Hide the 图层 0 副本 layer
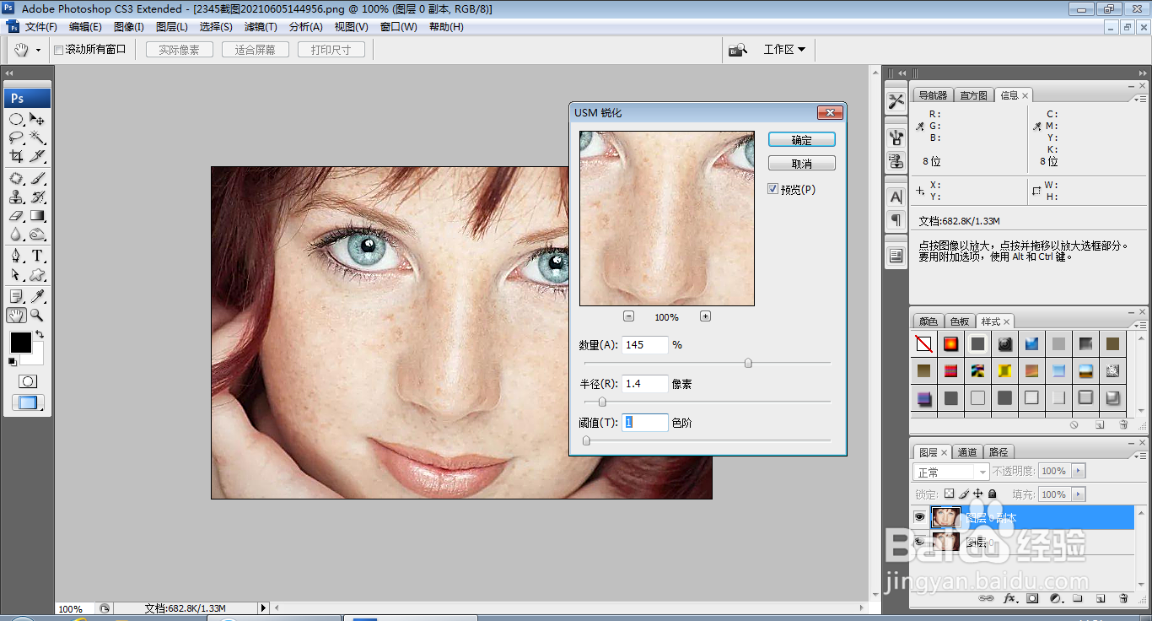Image resolution: width=1152 pixels, height=621 pixels. [919, 517]
